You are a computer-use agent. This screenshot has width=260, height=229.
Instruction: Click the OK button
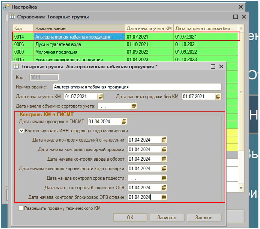click(x=130, y=218)
